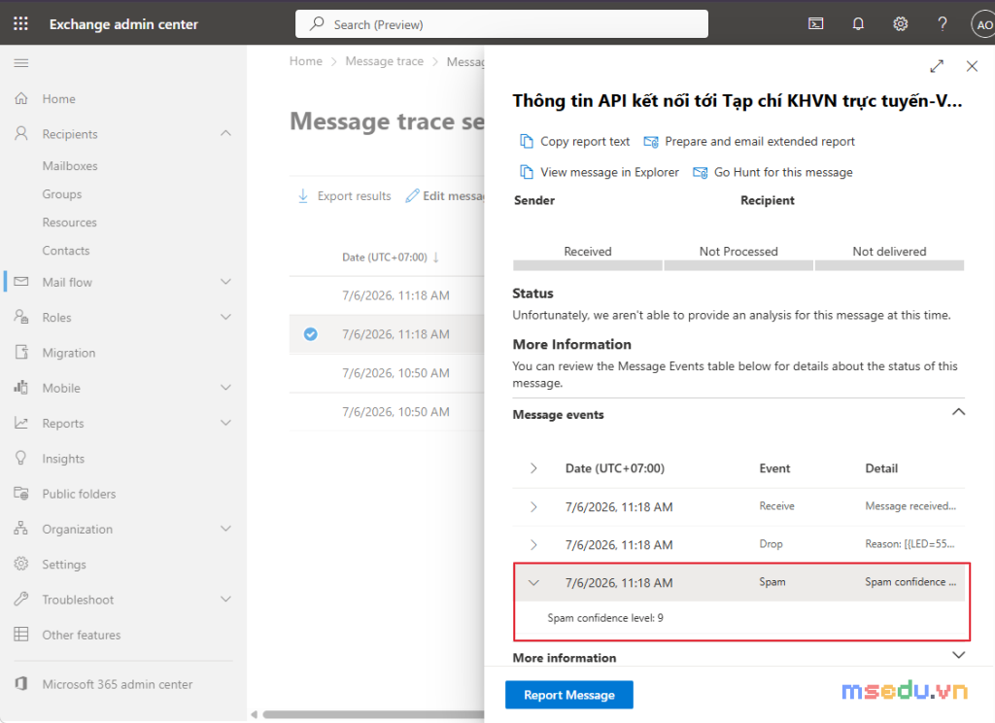This screenshot has height=723, width=995.
Task: Open notifications bell icon
Action: click(858, 24)
